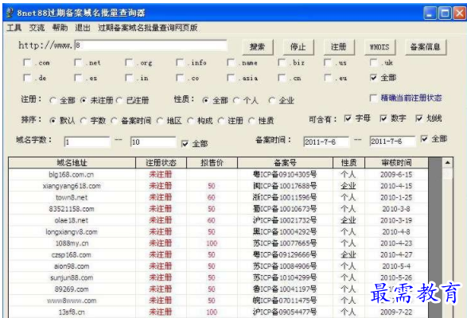Check the .info checkbox
This screenshot has width=467, height=318.
[x=180, y=63]
